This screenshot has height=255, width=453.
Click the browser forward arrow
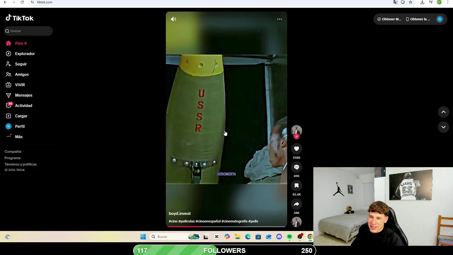[x=13, y=2]
